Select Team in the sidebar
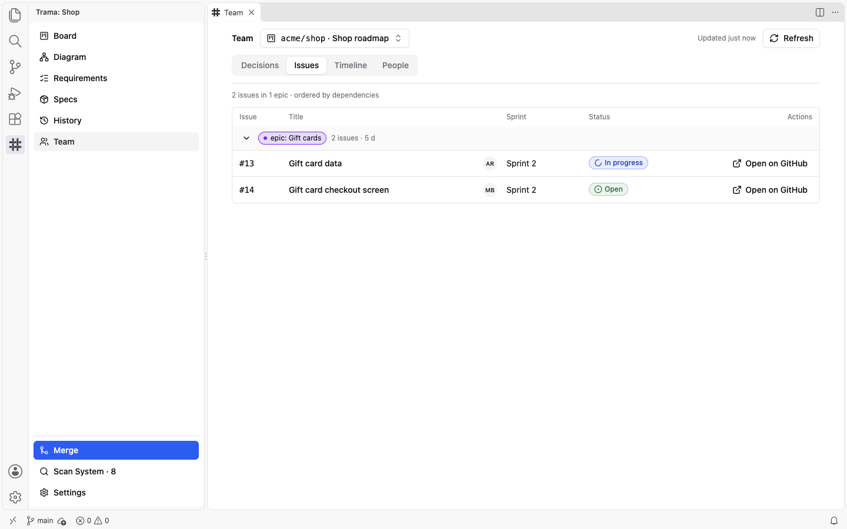This screenshot has width=847, height=529. click(x=116, y=142)
